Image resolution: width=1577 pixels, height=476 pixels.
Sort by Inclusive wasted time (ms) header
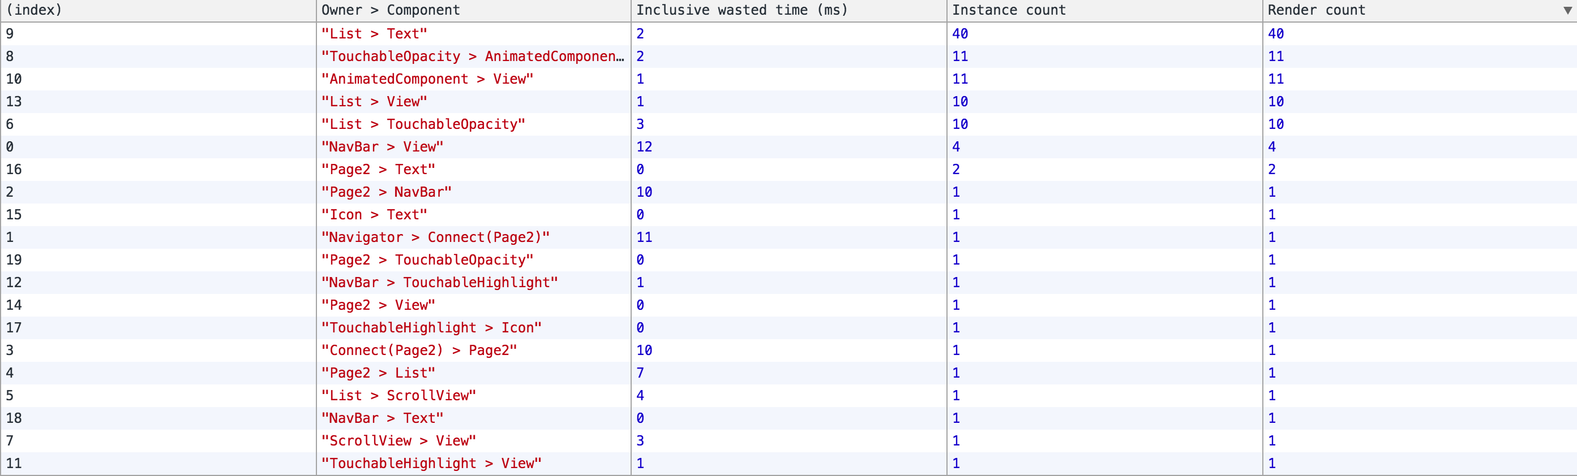788,10
